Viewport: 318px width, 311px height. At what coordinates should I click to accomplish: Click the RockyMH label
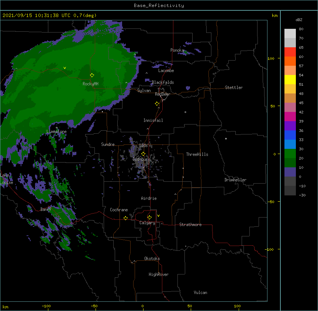click(x=90, y=84)
